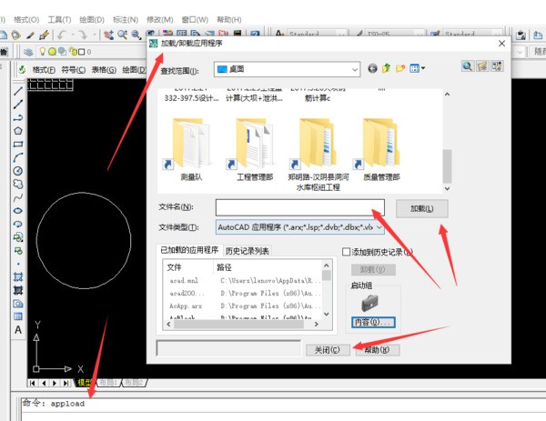Toggle layer 0 on/off lightbulb
The height and width of the screenshot is (421, 546).
click(x=43, y=52)
